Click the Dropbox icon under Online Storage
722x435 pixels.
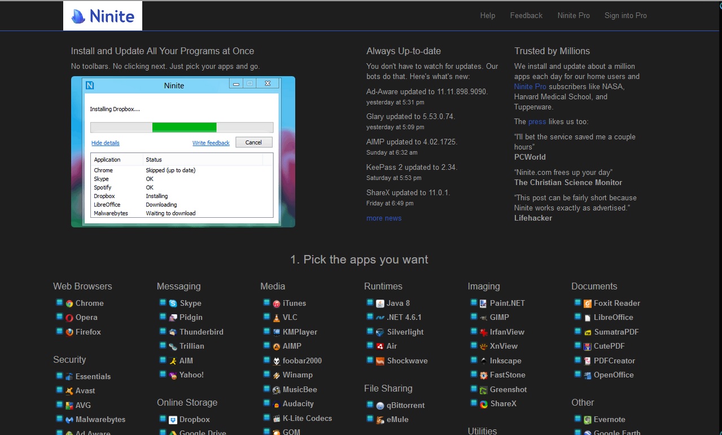click(x=173, y=419)
